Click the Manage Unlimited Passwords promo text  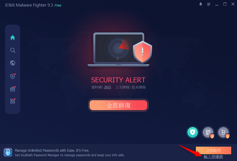tap(52, 150)
